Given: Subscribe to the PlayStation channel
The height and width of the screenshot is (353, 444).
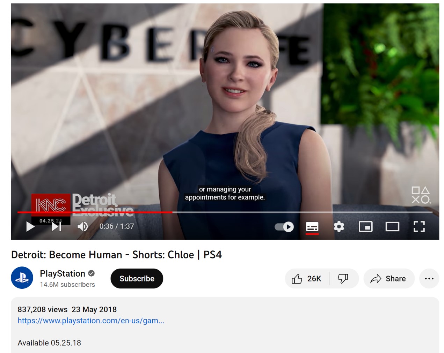Looking at the screenshot, I should [x=137, y=279].
